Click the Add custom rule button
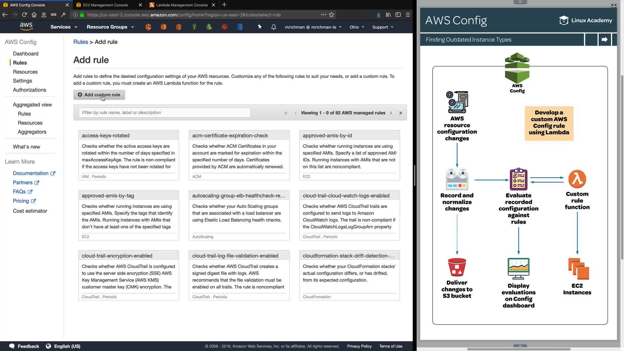 tap(99, 95)
